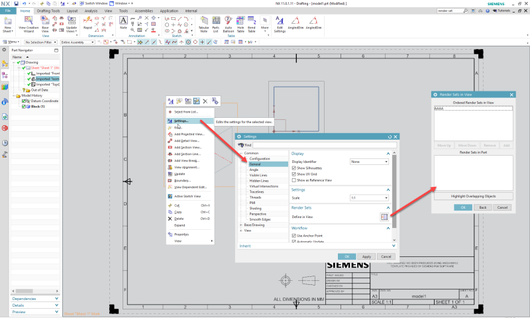Viewport: 530px width, 318px height.
Task: Click Cancel in the Settings dialog
Action: tap(386, 256)
